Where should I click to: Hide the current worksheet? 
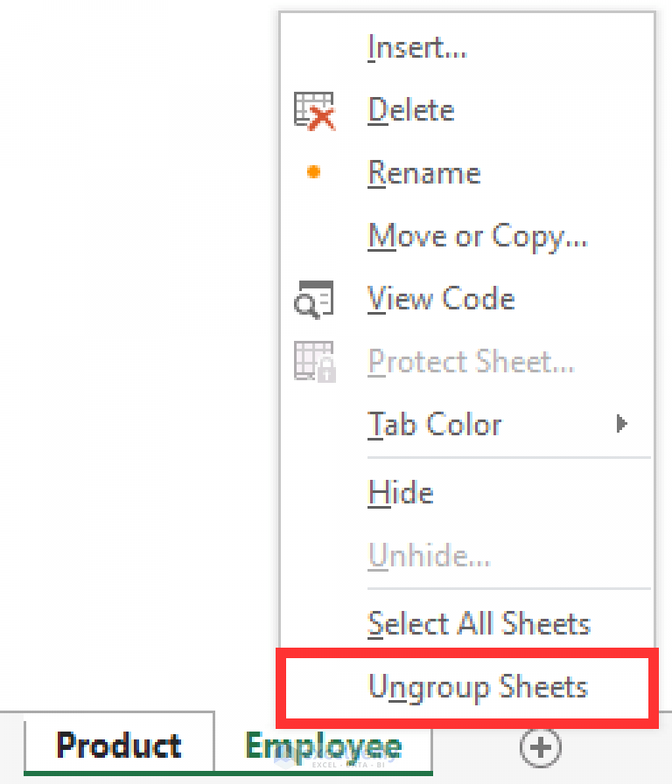click(x=400, y=492)
